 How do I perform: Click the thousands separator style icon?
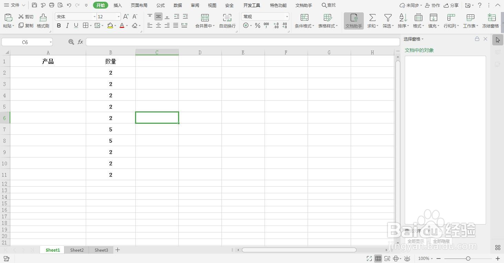pos(266,25)
